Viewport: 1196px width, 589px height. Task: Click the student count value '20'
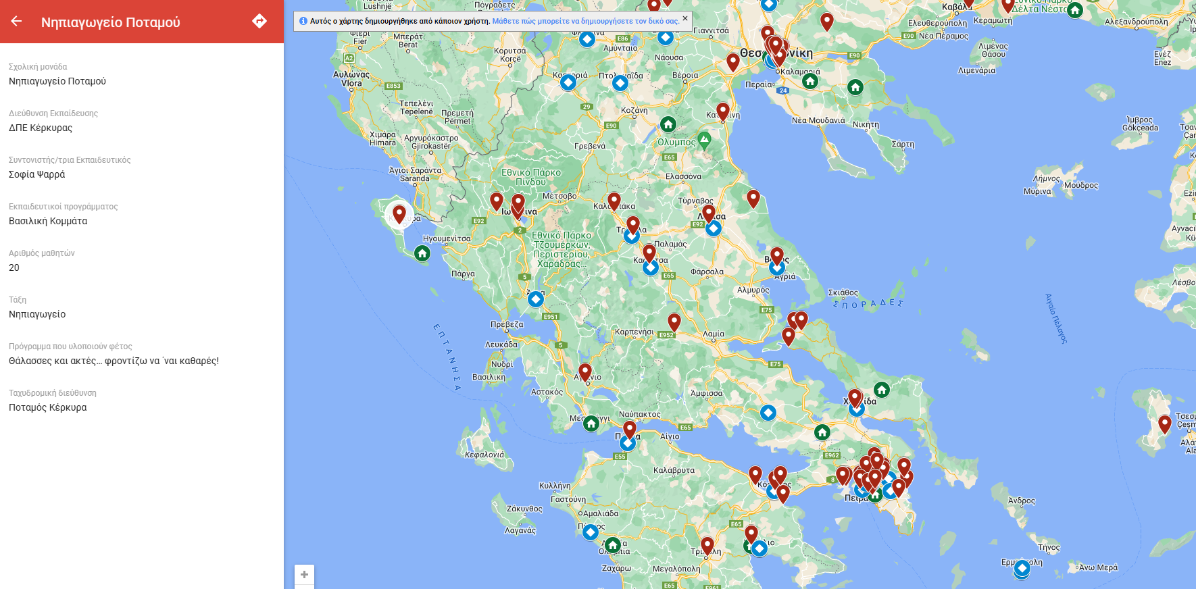tap(14, 267)
